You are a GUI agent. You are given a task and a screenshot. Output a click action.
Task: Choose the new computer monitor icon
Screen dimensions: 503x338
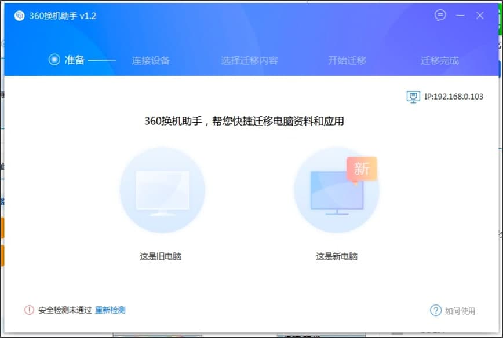coord(337,190)
